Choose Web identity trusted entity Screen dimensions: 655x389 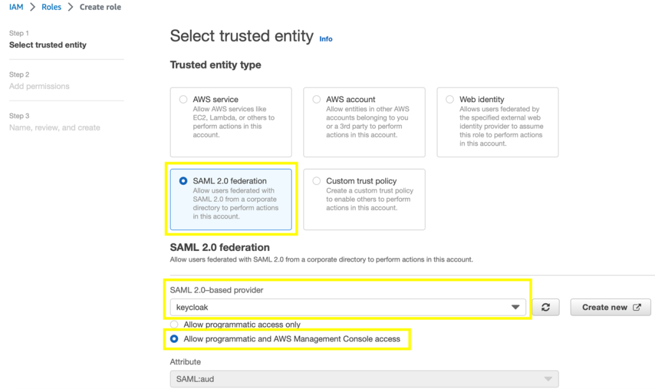pyautogui.click(x=450, y=100)
